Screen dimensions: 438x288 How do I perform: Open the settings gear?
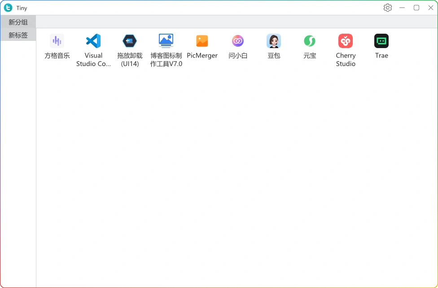point(387,7)
